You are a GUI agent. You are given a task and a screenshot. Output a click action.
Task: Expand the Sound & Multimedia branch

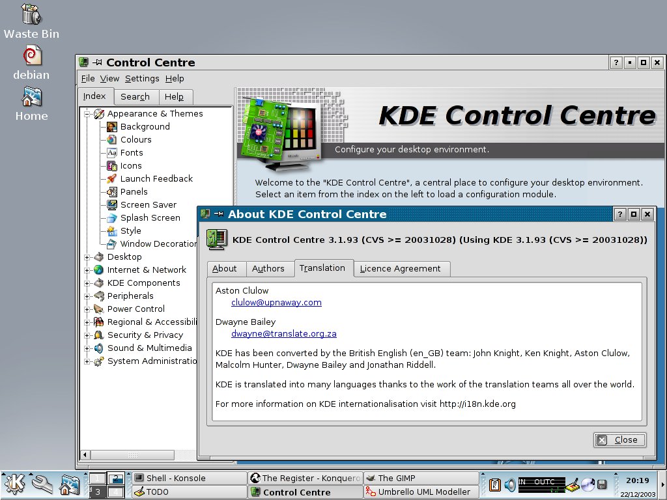pos(87,348)
